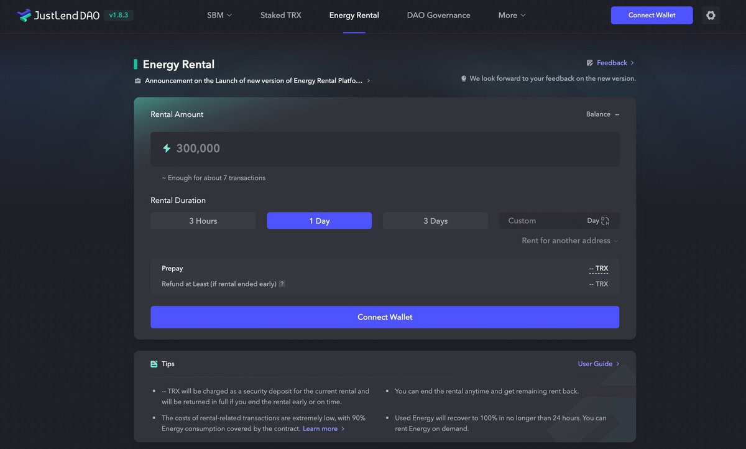Select 1 Day rental duration
Viewport: 746px width, 449px height.
coord(319,221)
